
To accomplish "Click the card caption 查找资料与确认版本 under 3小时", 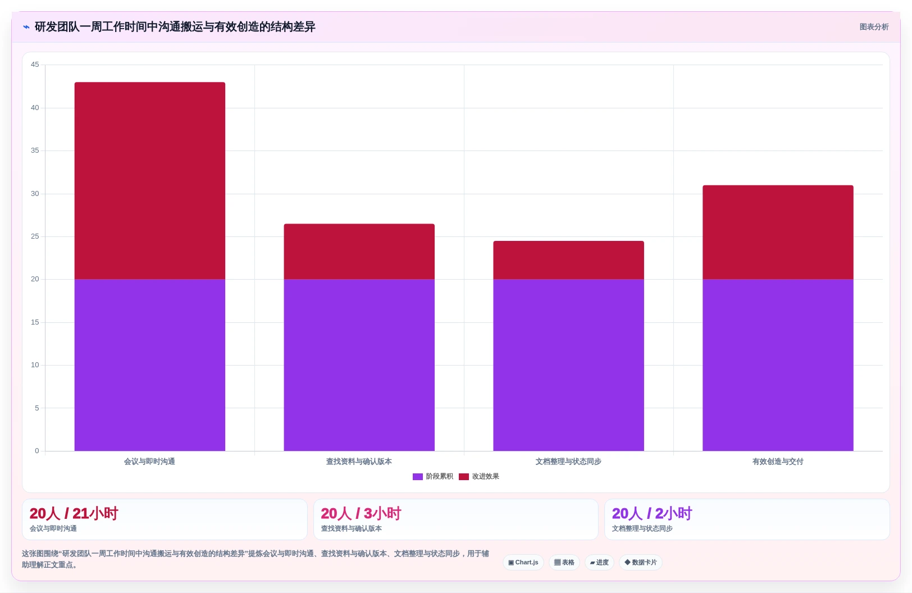I will pos(352,528).
